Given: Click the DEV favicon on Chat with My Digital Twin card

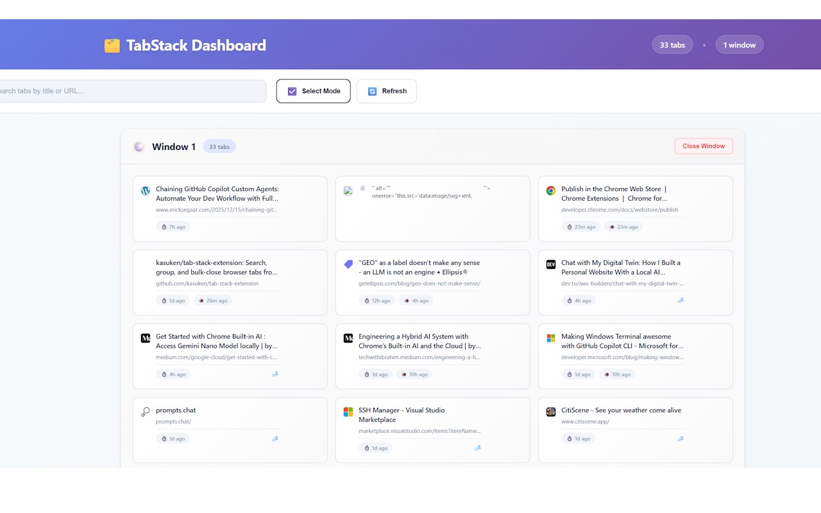Looking at the screenshot, I should pos(550,264).
